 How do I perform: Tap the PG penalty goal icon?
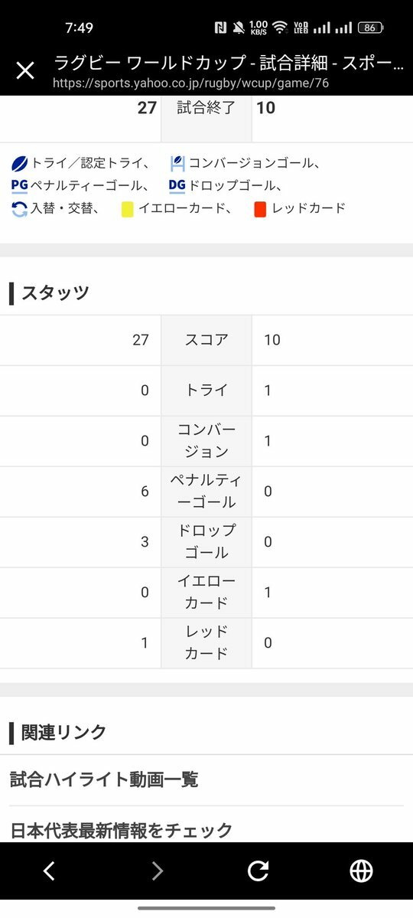click(x=19, y=186)
